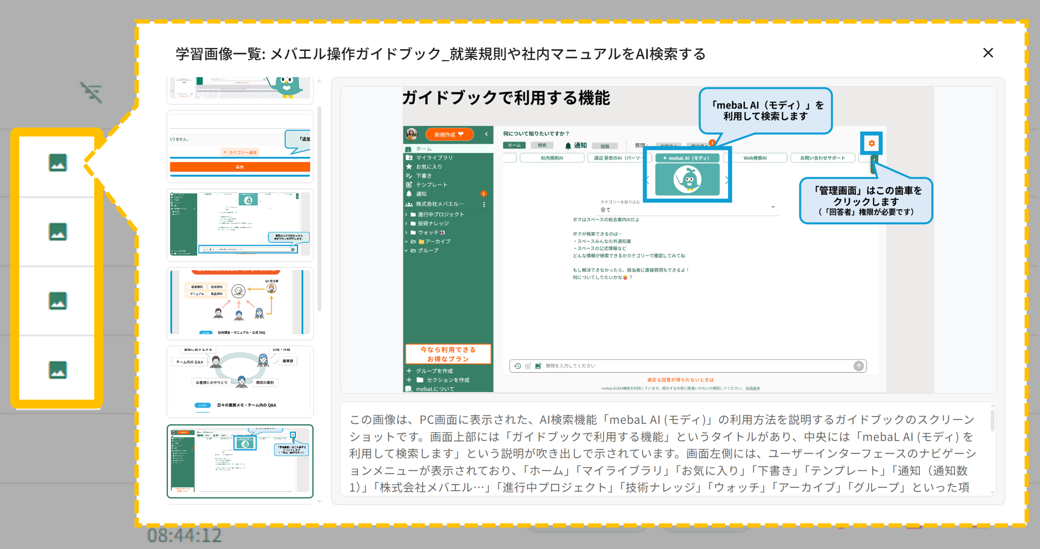Screen dimensions: 1040x549
Task: Select the 日々の業務メモ・チーム内のQ&A thumbnail
Action: [240, 382]
